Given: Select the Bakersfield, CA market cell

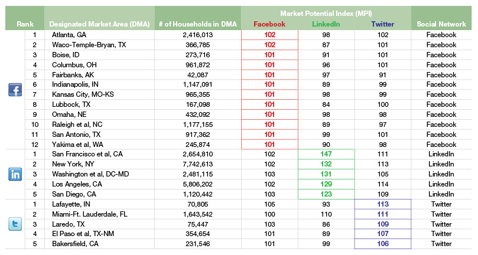Looking at the screenshot, I should [76, 243].
